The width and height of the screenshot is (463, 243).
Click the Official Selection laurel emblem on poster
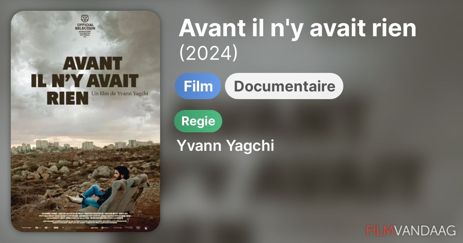[x=85, y=19]
